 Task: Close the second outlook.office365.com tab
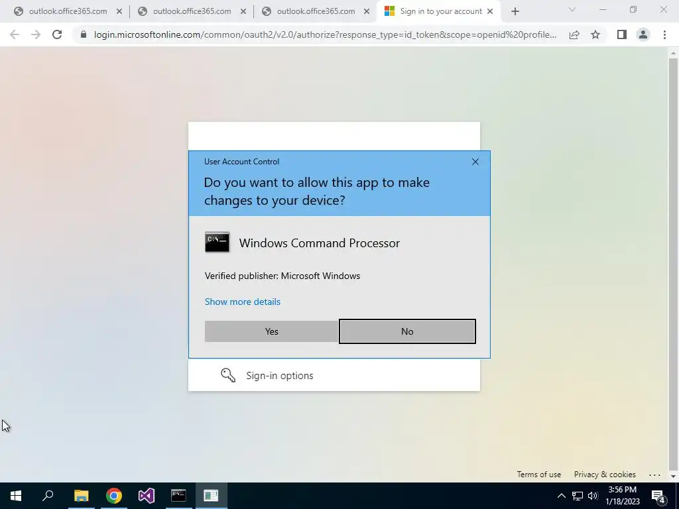(243, 12)
